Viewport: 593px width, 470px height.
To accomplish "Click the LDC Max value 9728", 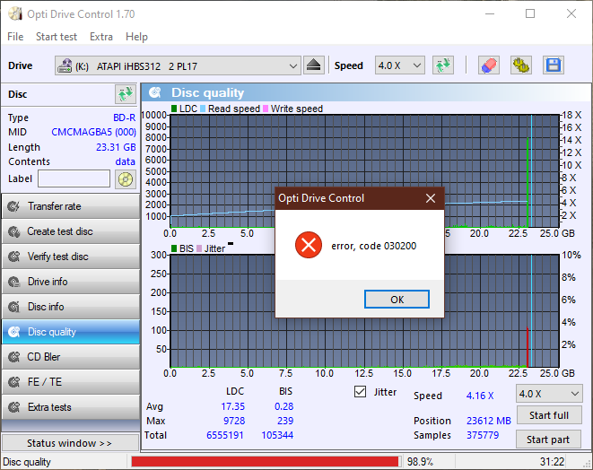I will click(234, 421).
